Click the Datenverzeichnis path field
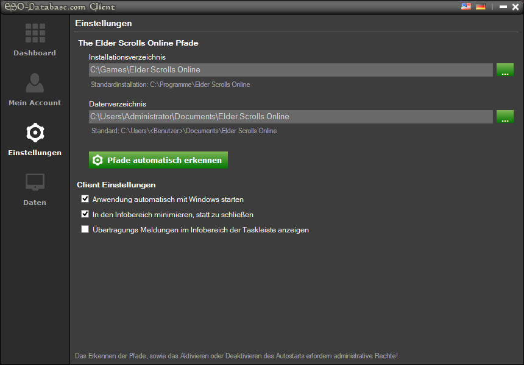The height and width of the screenshot is (365, 524). coord(291,116)
